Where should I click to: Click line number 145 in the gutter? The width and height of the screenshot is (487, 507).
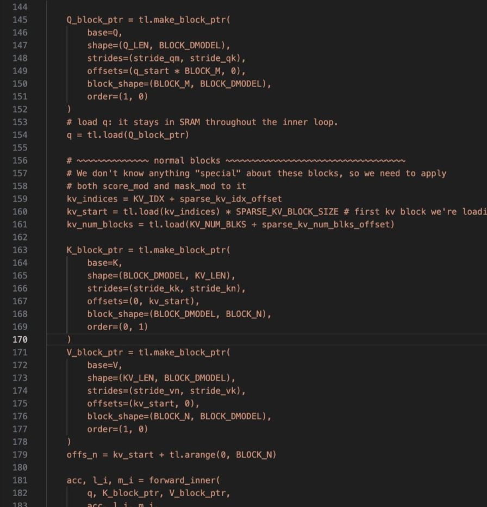tap(20, 20)
